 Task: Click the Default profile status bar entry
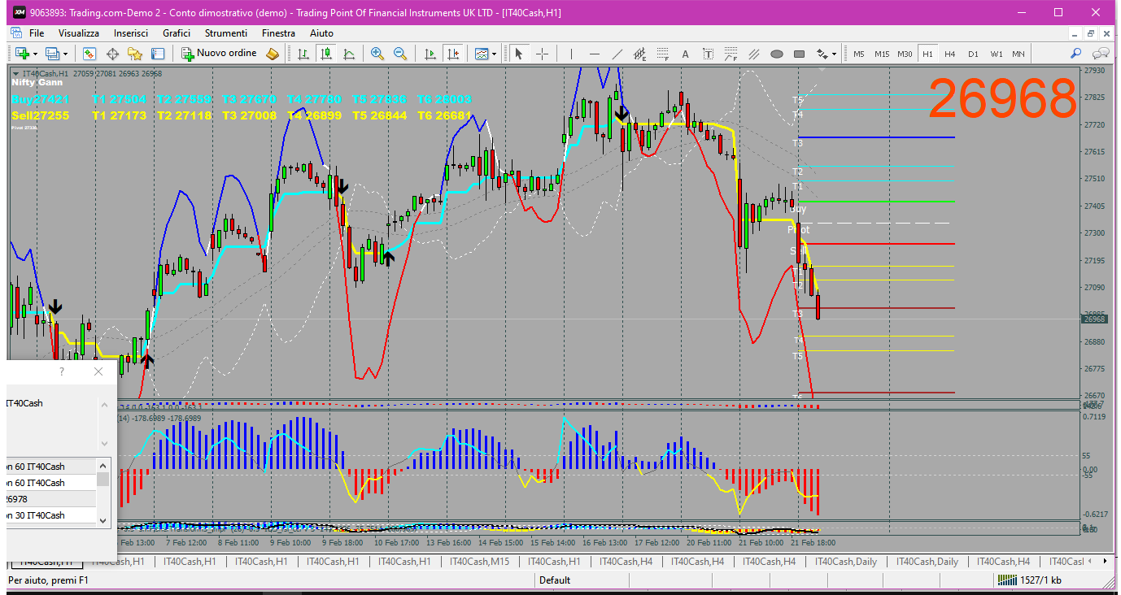coord(555,580)
